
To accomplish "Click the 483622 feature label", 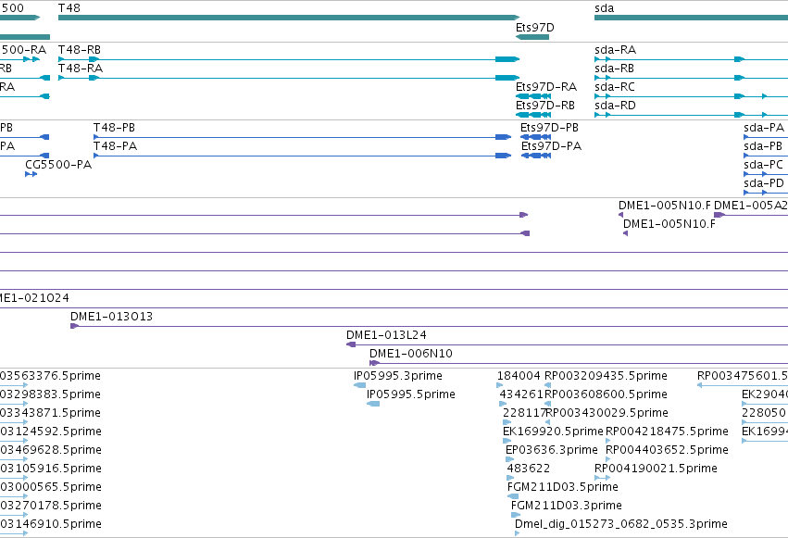I will (x=528, y=469).
